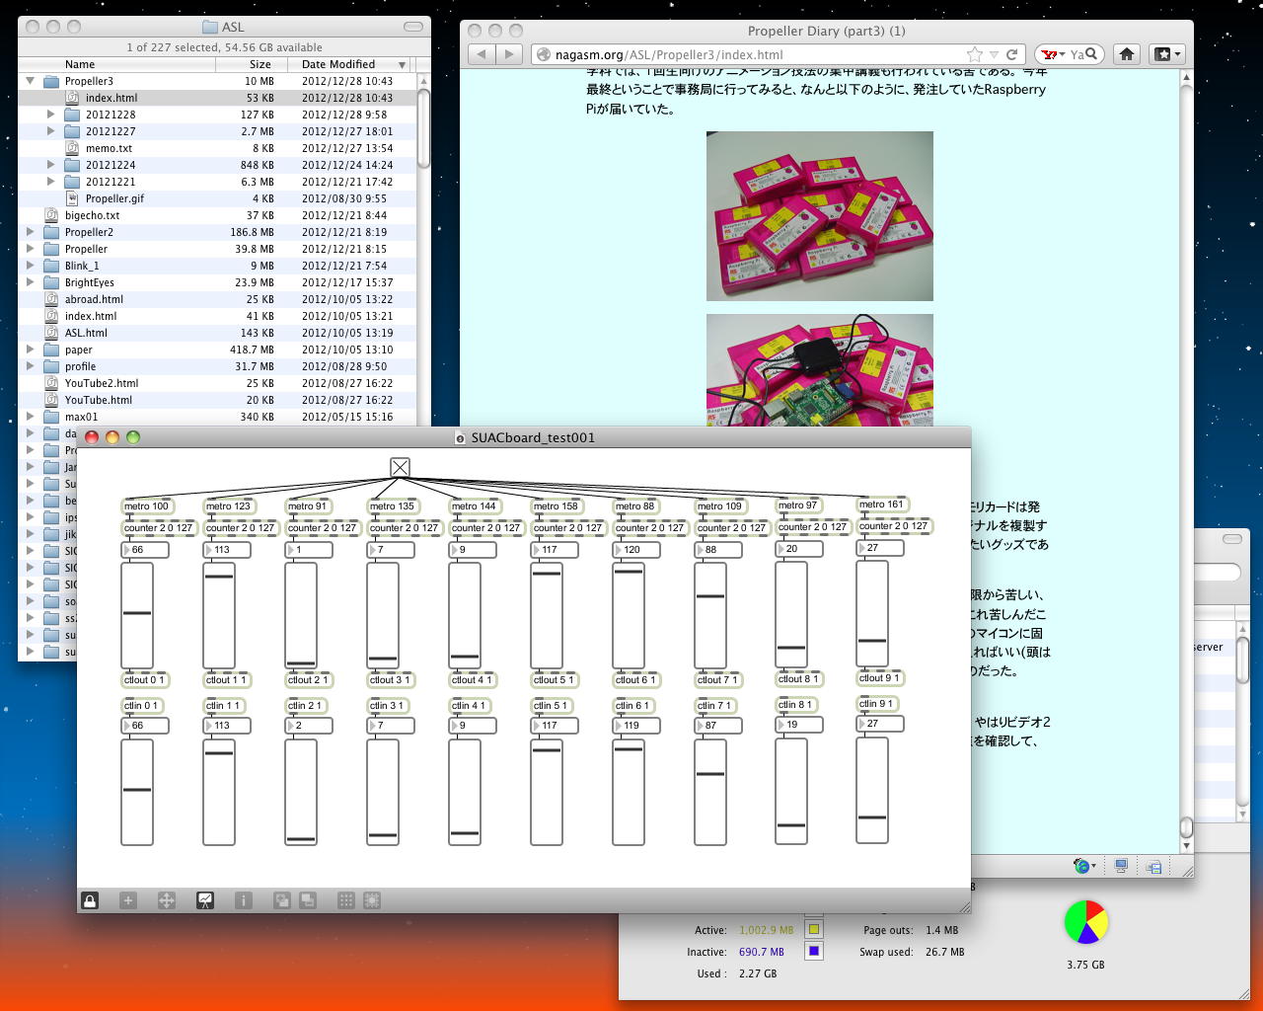Click the presentation mode icon in Max toolbar

click(205, 900)
